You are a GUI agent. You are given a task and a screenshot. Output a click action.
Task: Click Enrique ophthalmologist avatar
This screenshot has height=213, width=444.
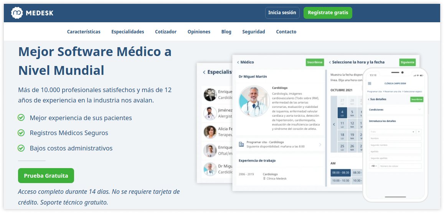[210, 151]
